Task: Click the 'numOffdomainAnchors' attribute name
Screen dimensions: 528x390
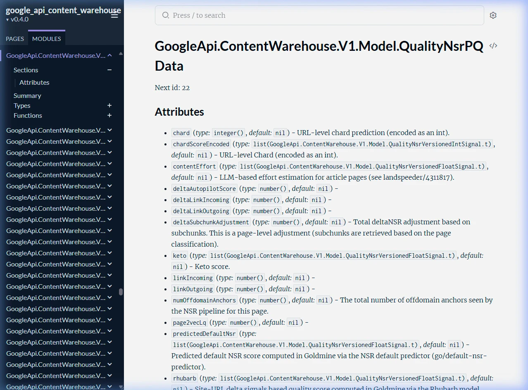Action: [205, 300]
